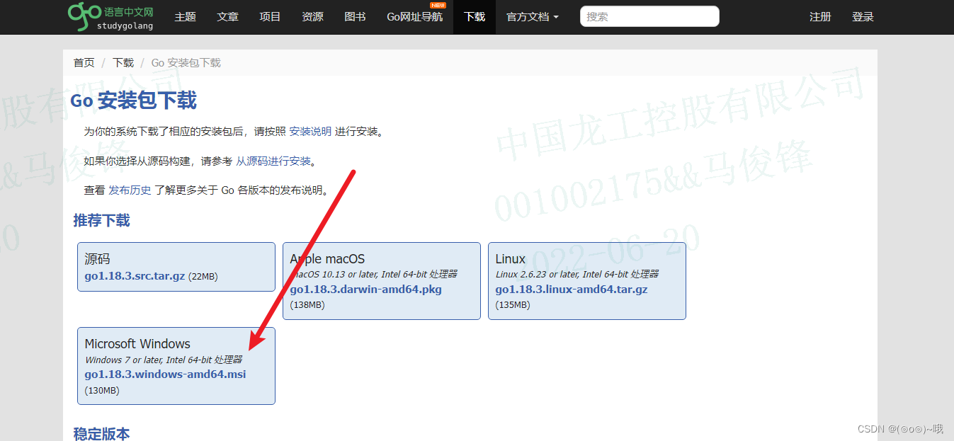This screenshot has height=441, width=954.
Task: Open the Go网址导航 section
Action: 414,17
